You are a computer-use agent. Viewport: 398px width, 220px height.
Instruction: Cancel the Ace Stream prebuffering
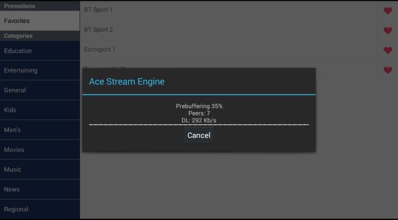(x=199, y=135)
